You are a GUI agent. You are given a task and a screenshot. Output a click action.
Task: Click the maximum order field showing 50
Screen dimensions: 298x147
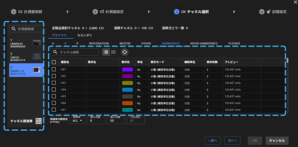point(116,121)
